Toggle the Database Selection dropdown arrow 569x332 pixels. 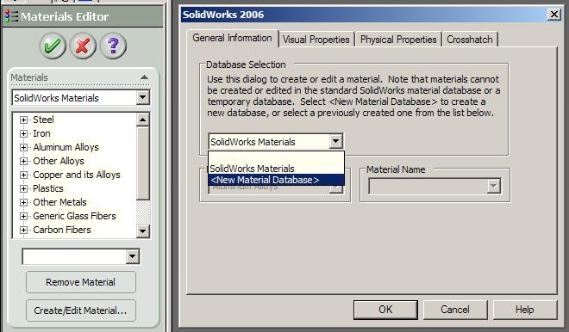click(336, 141)
